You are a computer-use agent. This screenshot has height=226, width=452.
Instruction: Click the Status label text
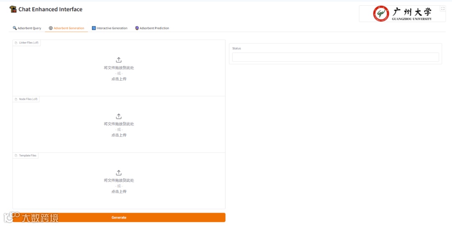236,48
